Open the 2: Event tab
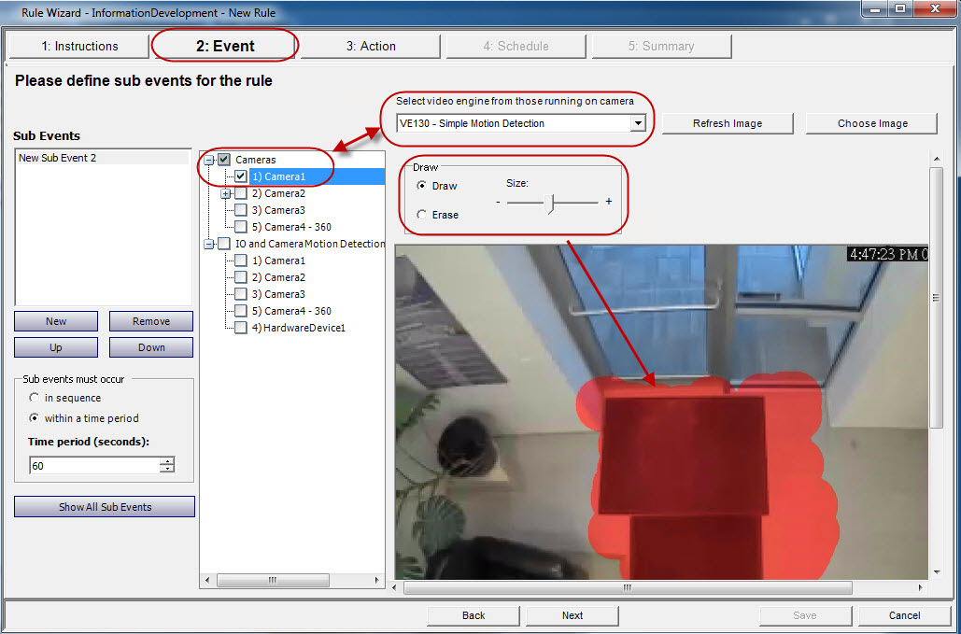 (x=225, y=47)
